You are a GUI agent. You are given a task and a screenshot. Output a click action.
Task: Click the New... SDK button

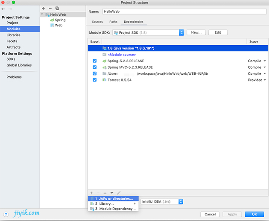196,32
